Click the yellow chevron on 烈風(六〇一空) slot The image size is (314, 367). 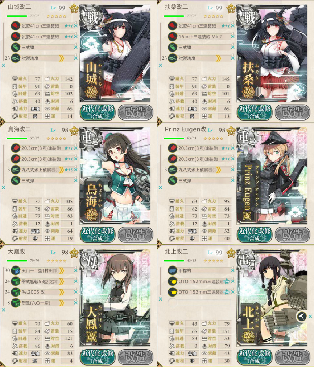pyautogui.click(x=62, y=303)
